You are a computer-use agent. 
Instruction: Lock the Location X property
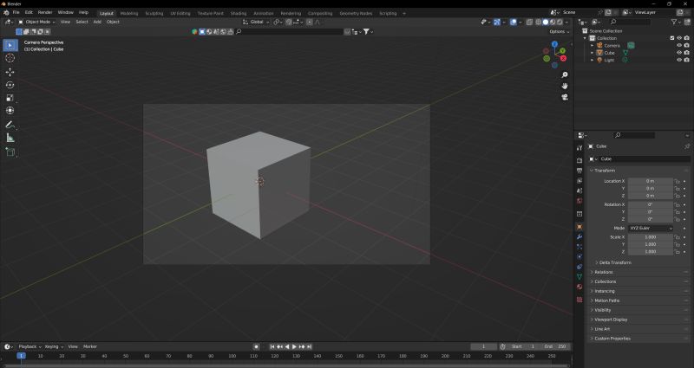point(677,181)
